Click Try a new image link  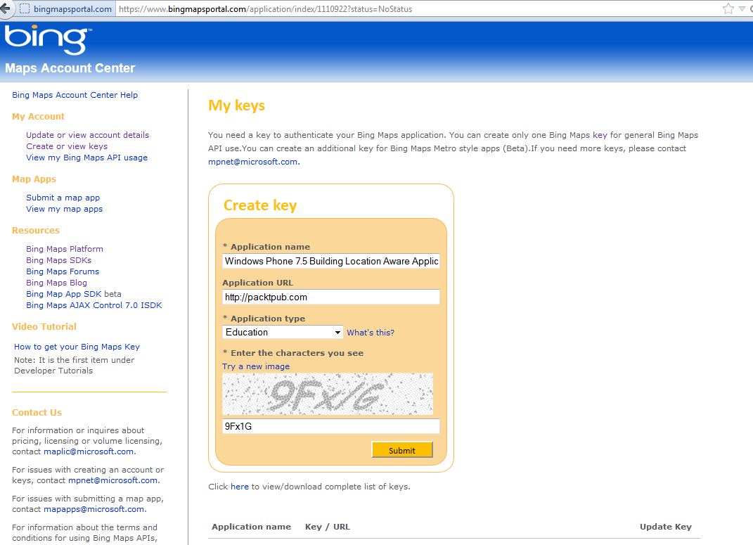pyautogui.click(x=256, y=366)
